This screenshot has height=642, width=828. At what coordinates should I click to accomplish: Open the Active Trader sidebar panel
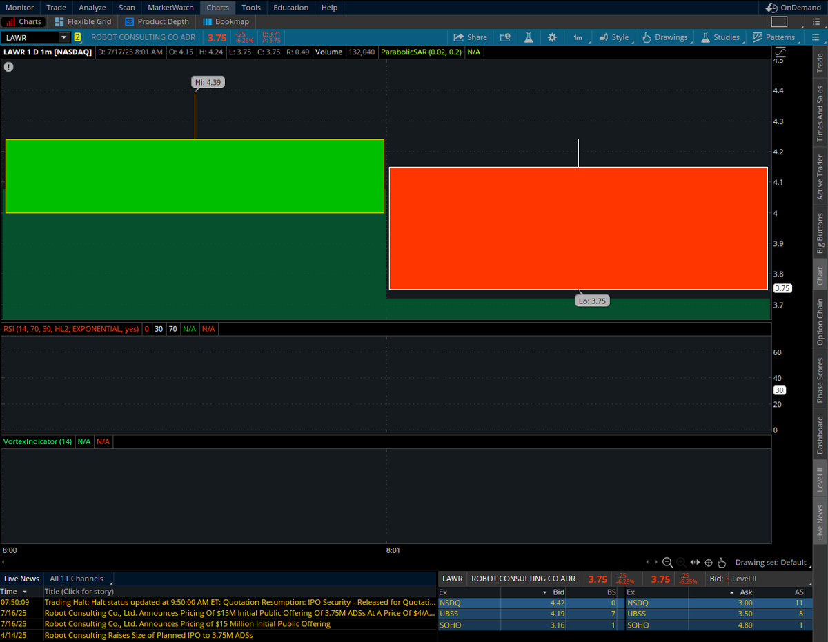(x=820, y=177)
